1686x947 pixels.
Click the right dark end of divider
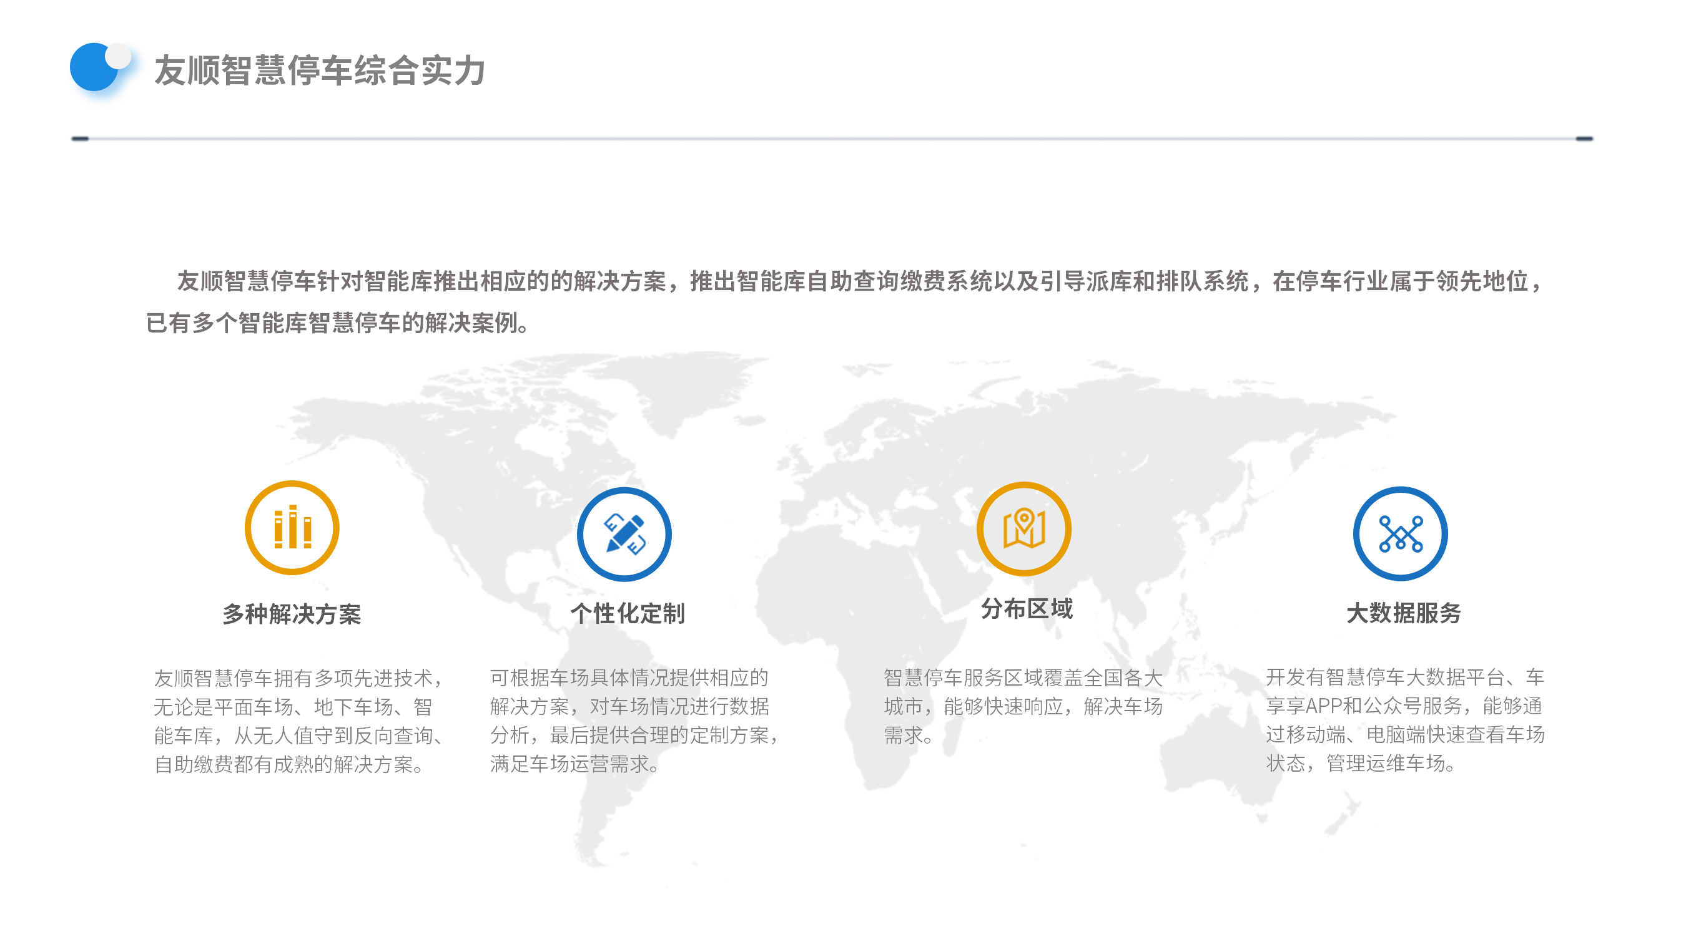pyautogui.click(x=1584, y=138)
